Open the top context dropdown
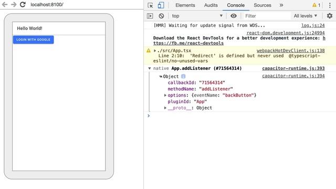The height and width of the screenshot is (189, 336). click(x=197, y=16)
